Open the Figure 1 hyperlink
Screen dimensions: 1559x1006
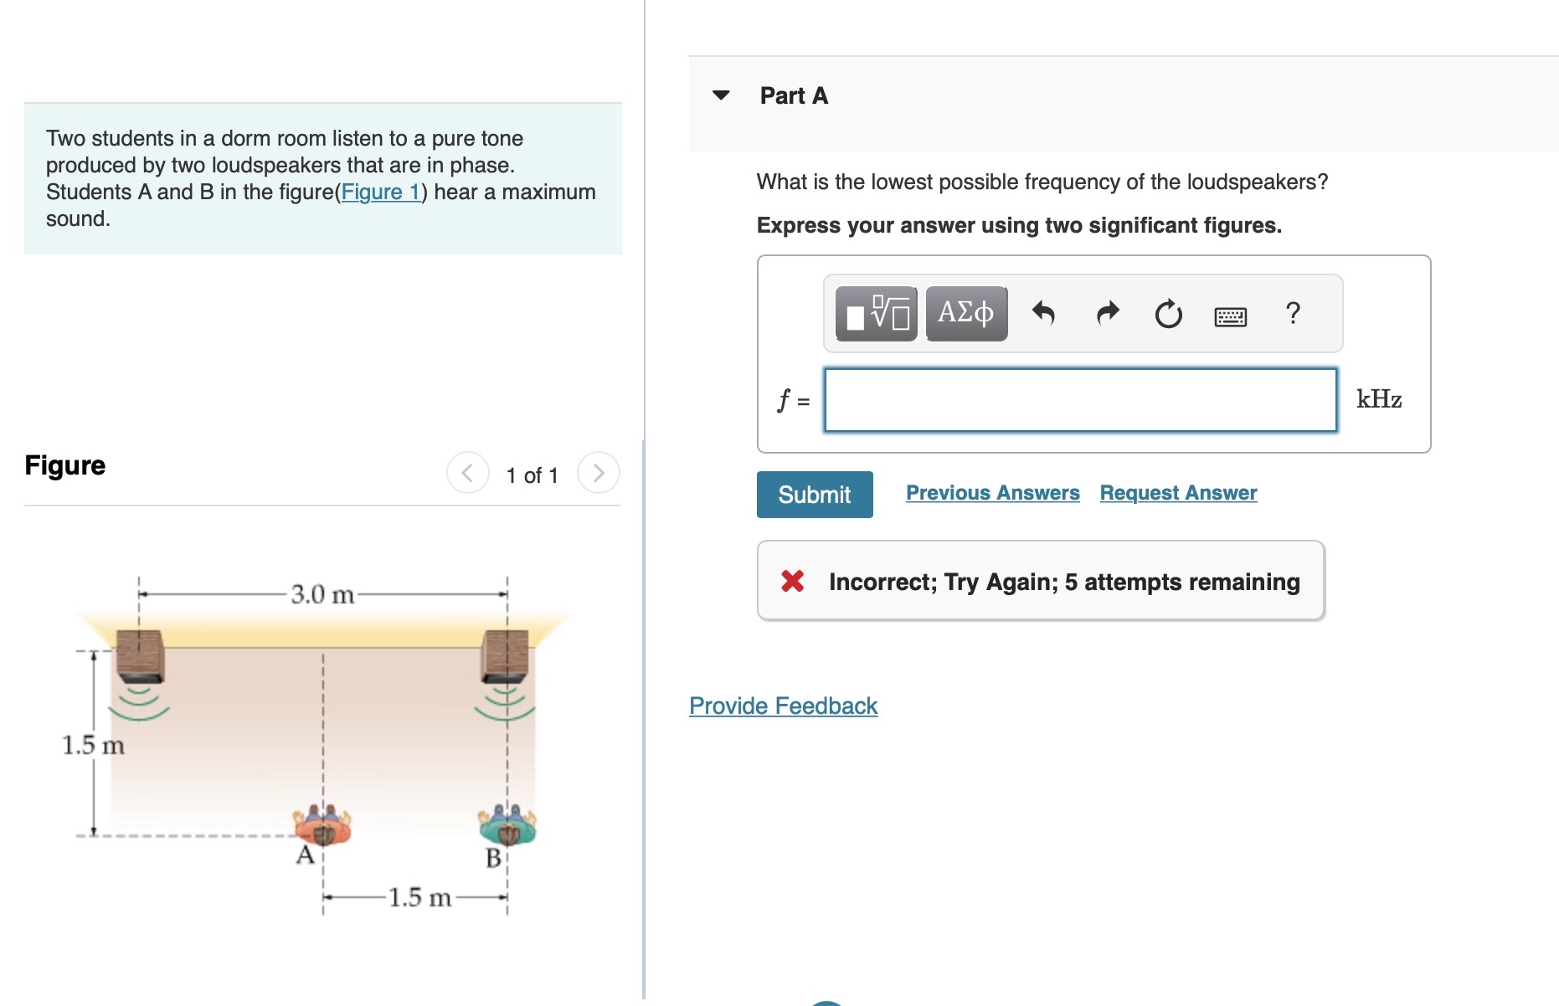[x=381, y=192]
